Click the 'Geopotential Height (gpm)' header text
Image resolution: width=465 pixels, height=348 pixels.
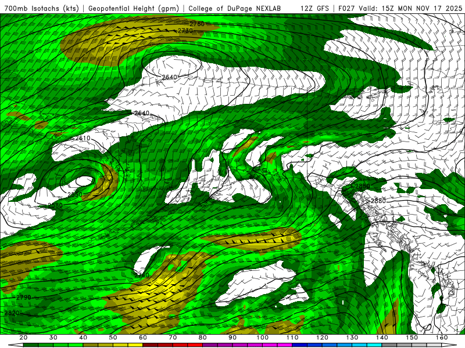(134, 8)
